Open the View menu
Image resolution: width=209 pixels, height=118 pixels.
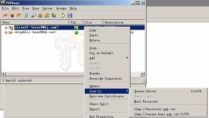[x=26, y=8]
